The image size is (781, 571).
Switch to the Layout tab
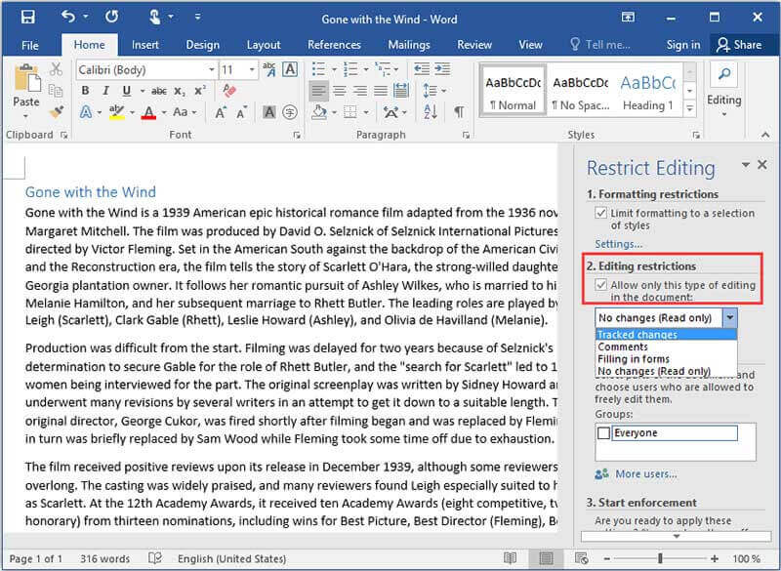[x=264, y=44]
